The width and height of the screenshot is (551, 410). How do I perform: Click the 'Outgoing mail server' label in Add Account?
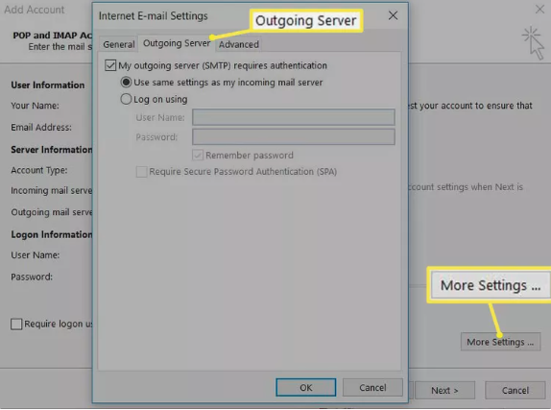click(51, 212)
